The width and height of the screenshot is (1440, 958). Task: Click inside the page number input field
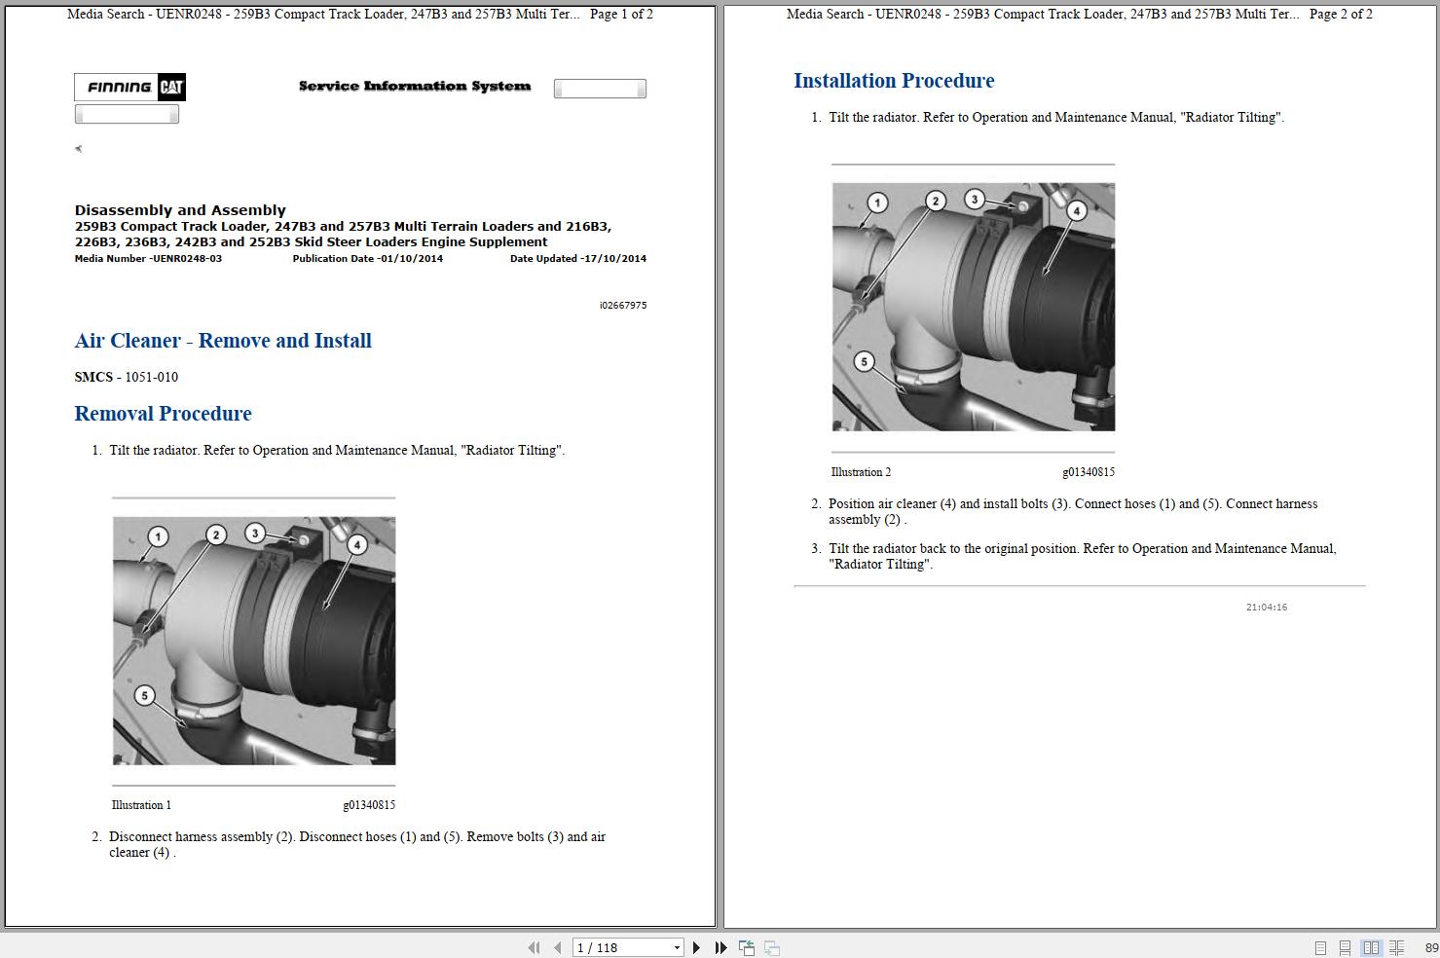click(613, 947)
